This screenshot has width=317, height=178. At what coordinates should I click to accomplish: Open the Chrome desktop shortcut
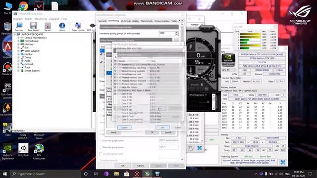[x=23, y=6]
